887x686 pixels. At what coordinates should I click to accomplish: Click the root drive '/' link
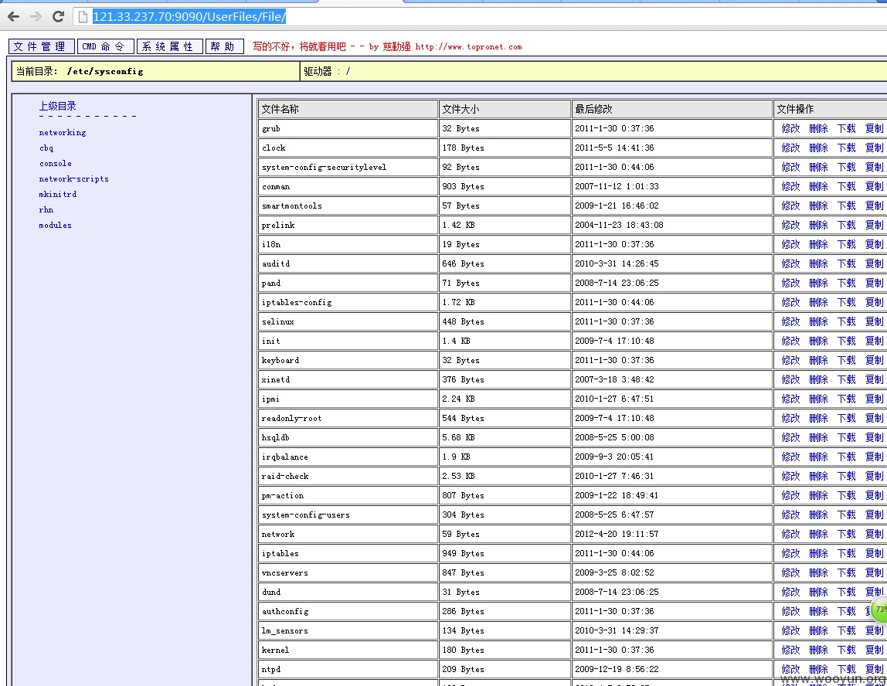click(348, 71)
